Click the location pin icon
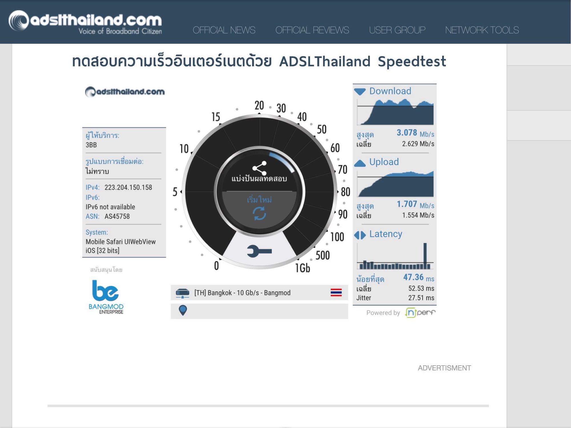The height and width of the screenshot is (428, 571). pos(183,310)
